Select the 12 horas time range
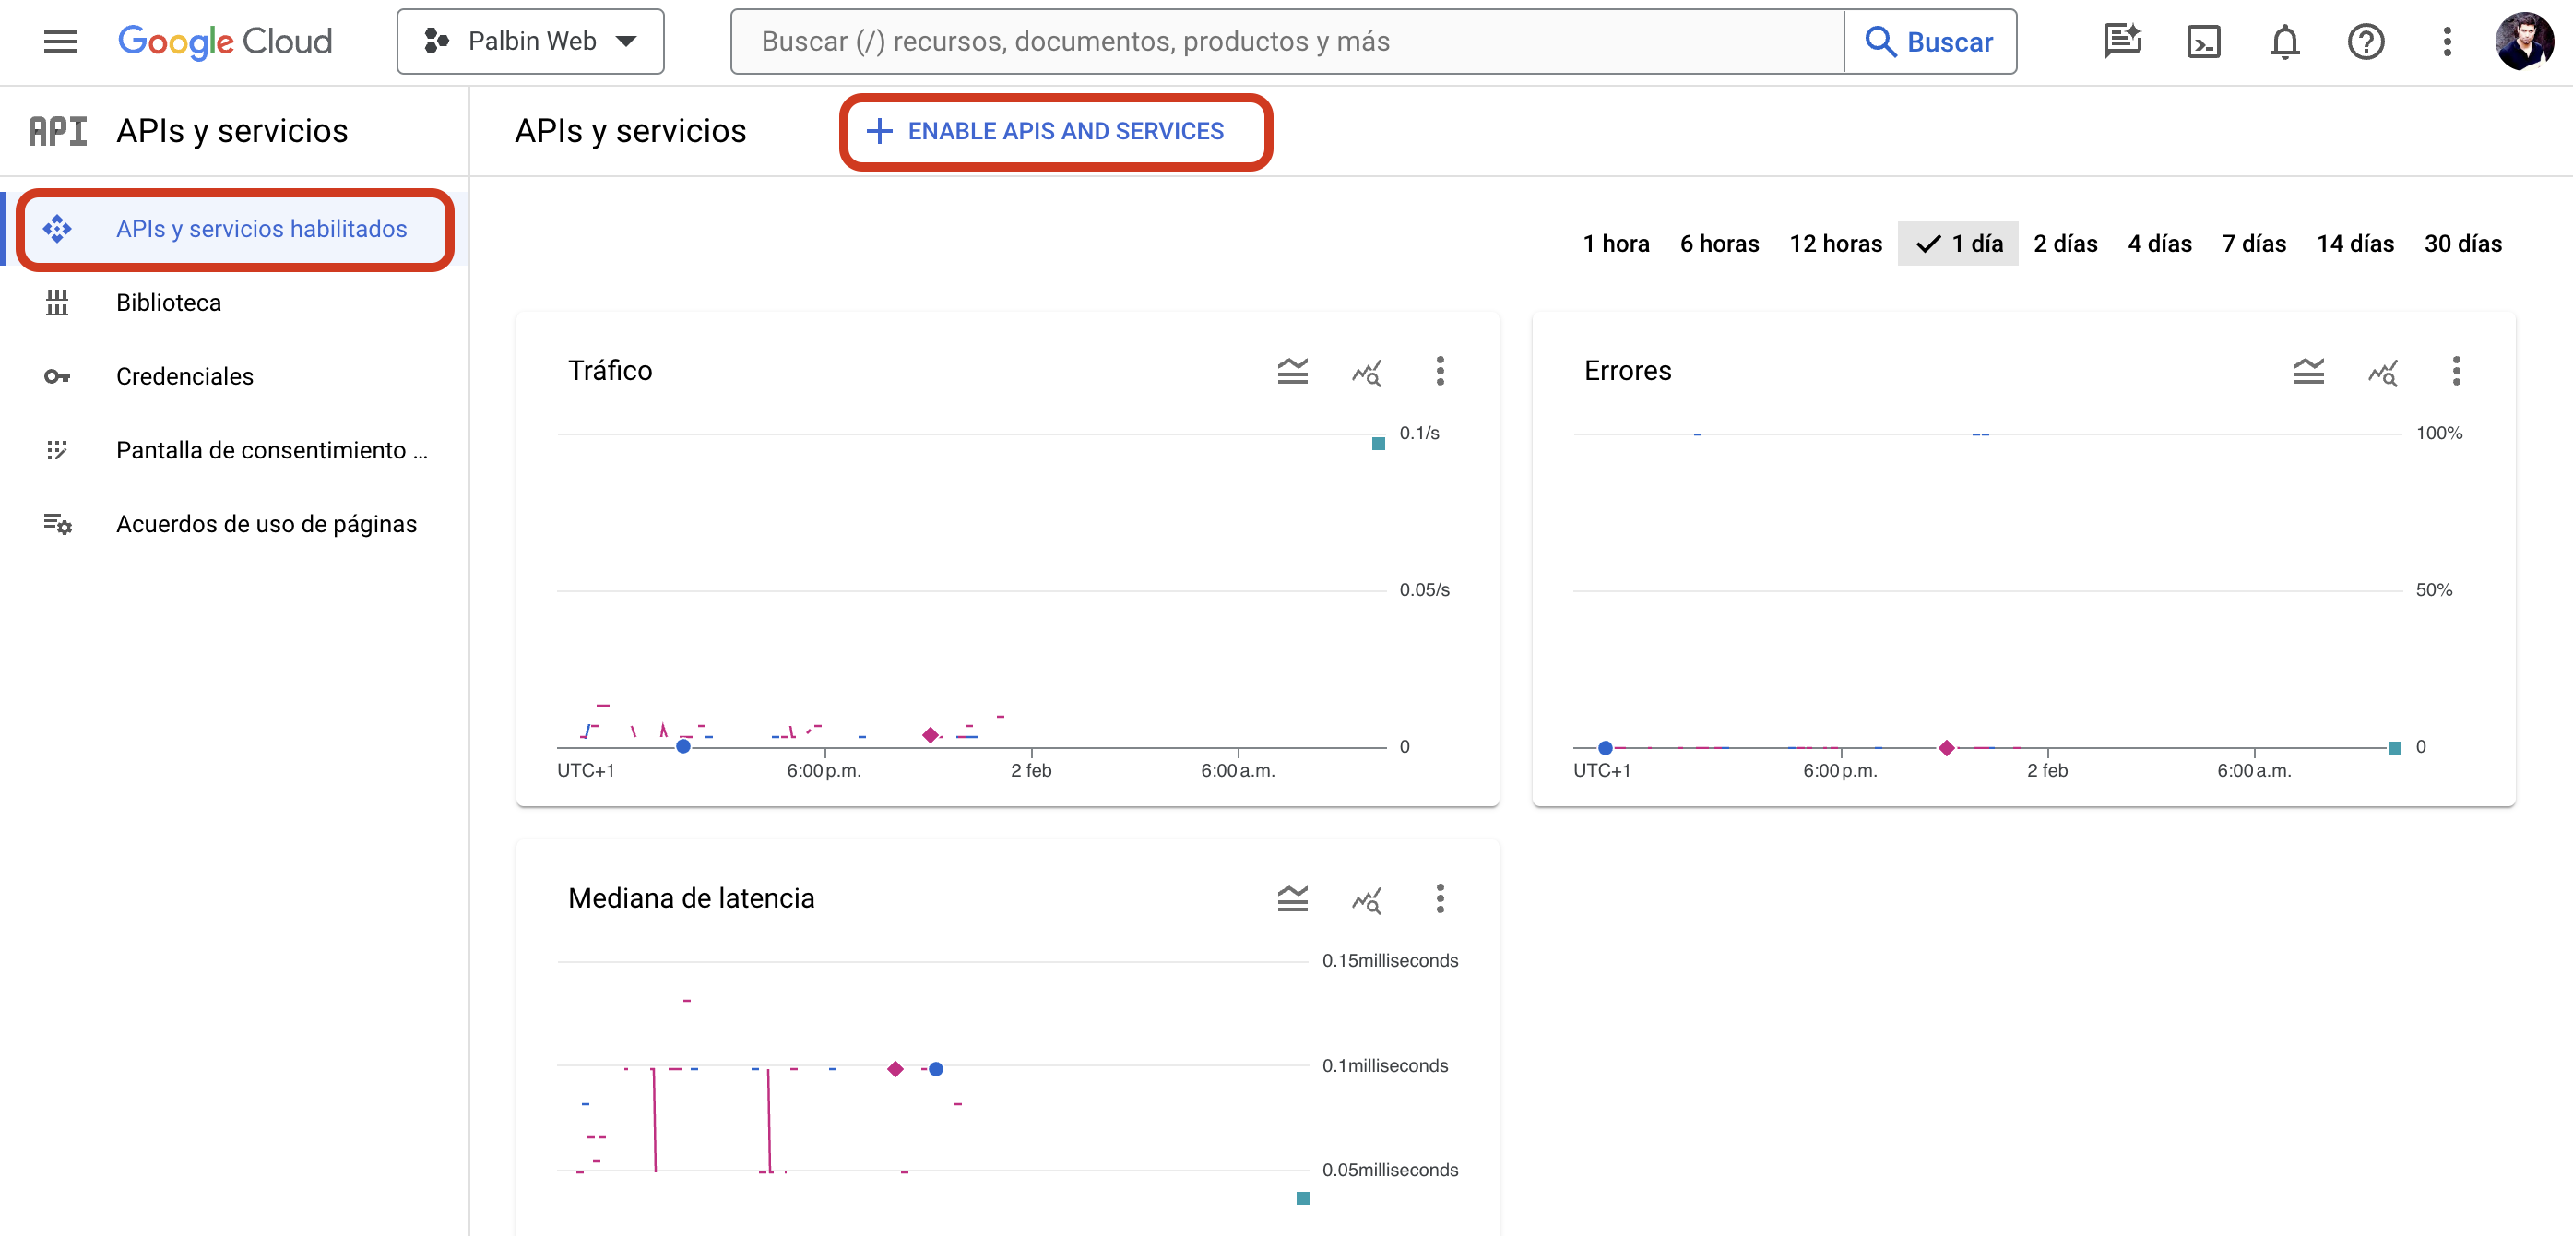 (1835, 244)
